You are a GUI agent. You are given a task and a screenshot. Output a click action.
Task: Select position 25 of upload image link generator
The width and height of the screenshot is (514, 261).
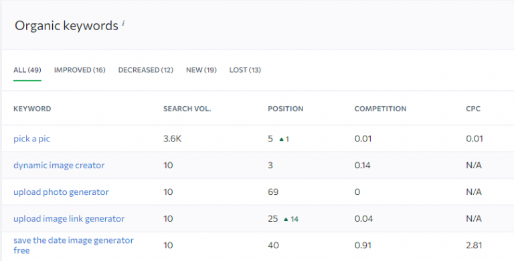[x=273, y=218]
